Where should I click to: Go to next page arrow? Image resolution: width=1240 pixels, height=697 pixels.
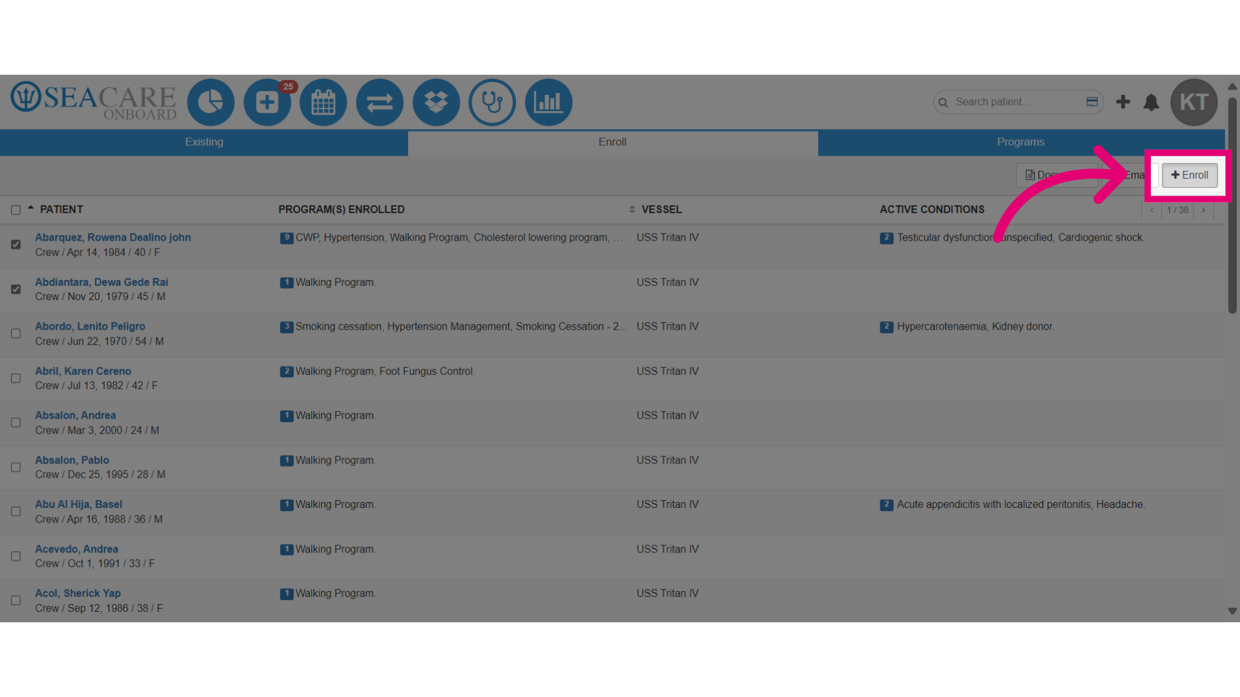click(1203, 210)
